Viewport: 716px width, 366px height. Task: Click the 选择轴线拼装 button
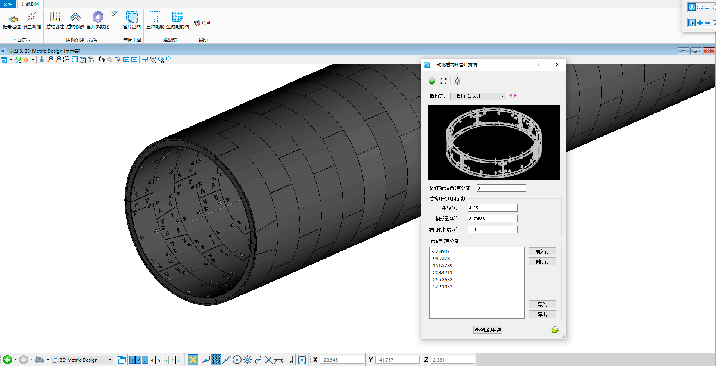(x=488, y=330)
